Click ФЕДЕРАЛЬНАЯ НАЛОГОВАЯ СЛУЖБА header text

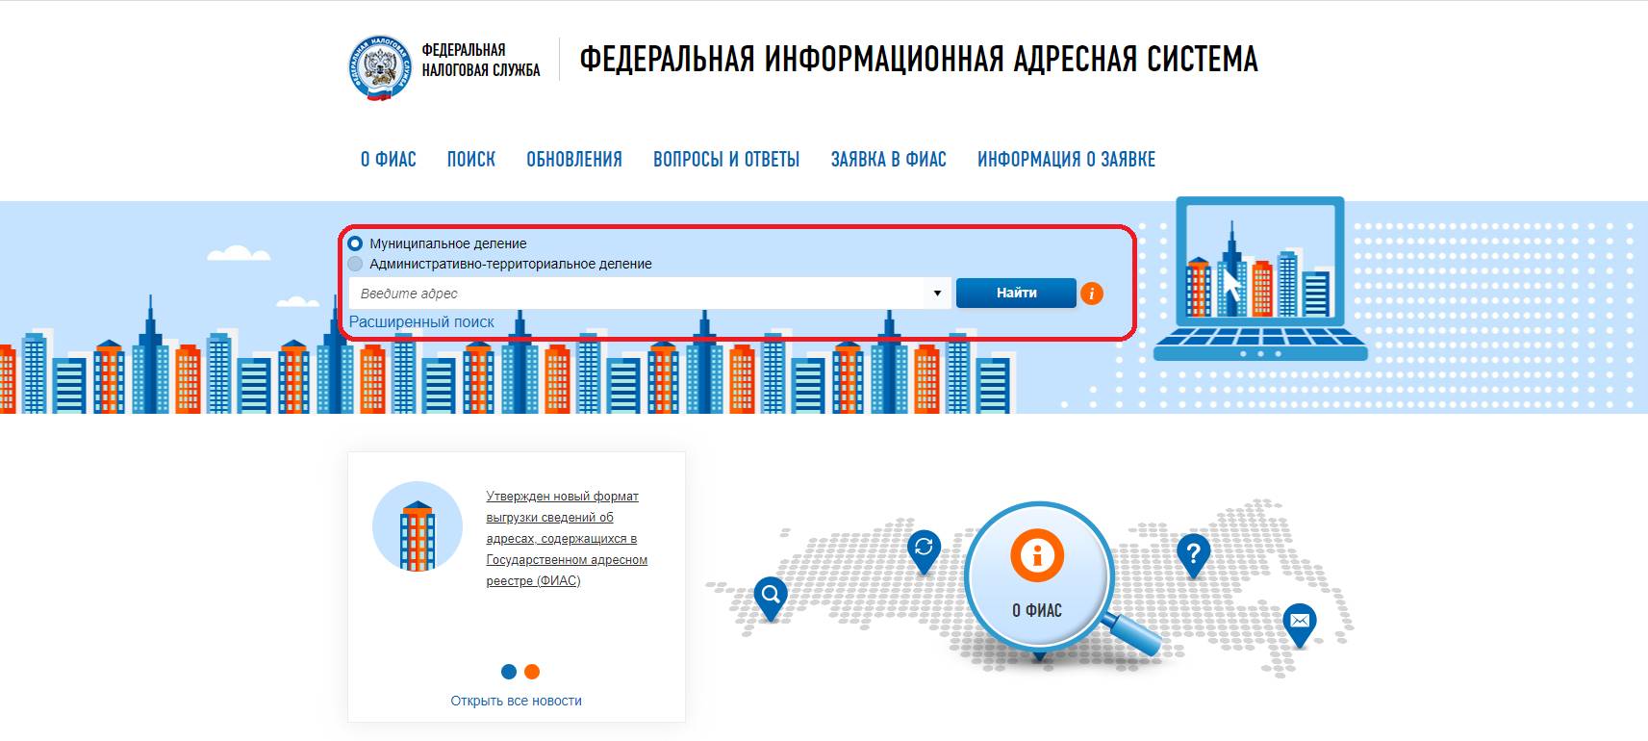point(481,60)
